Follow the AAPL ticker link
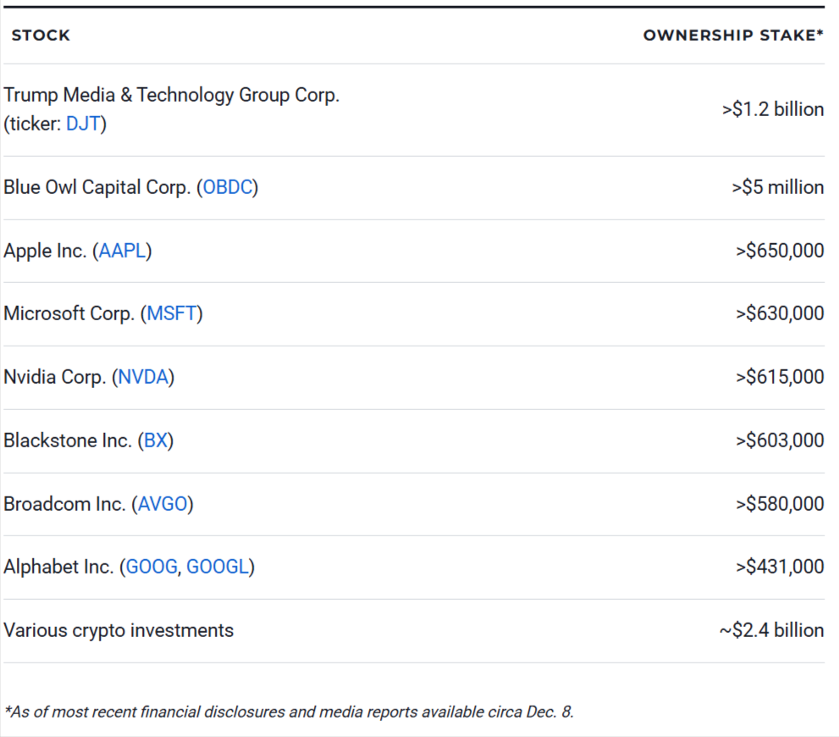Viewport: 839px width, 737px height. pyautogui.click(x=122, y=251)
